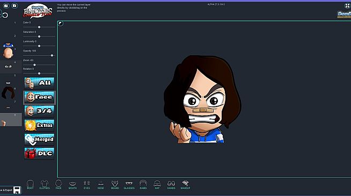This screenshot has height=196, width=351.
Task: Adjust the Opacity slider handle
Action: point(52,55)
